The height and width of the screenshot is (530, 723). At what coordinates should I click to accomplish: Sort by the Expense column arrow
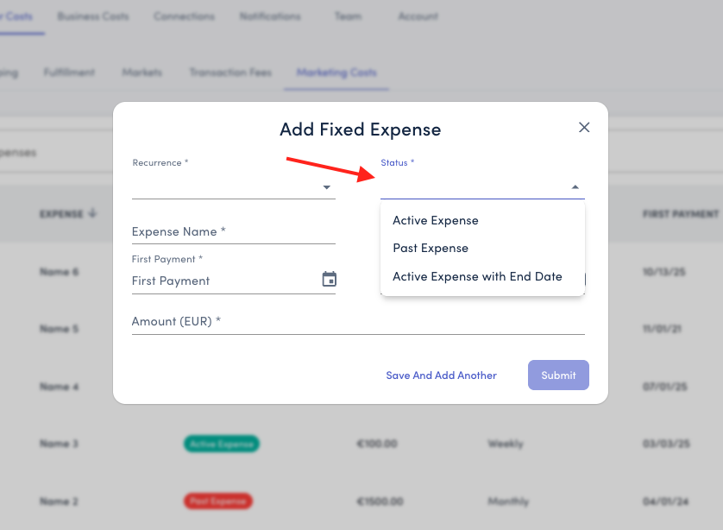(x=93, y=213)
